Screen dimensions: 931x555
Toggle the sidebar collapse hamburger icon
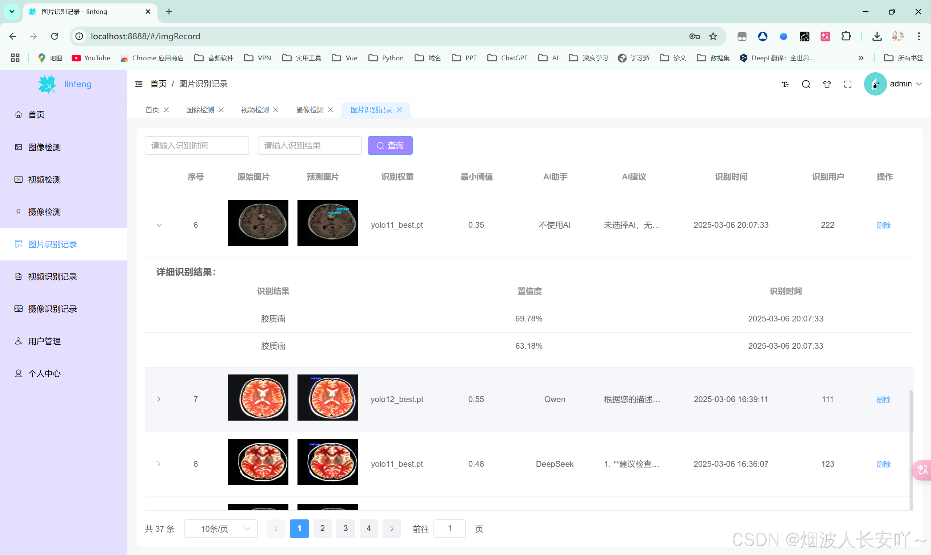point(139,84)
